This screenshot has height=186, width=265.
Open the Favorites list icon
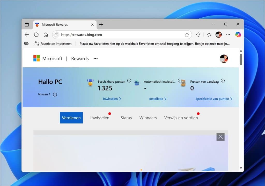tap(209, 35)
